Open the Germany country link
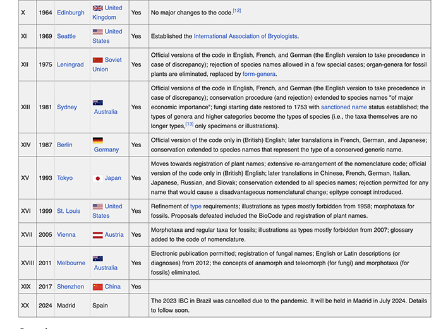Screen dimensions: 448x329 pyautogui.click(x=106, y=150)
